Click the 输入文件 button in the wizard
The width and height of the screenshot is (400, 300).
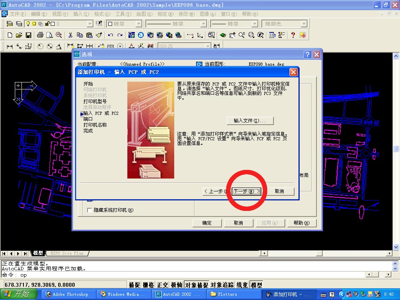(x=250, y=121)
